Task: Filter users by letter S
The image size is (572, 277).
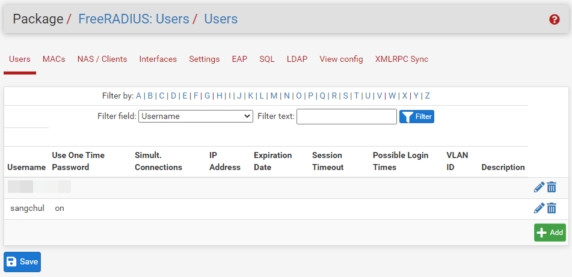Action: point(345,96)
